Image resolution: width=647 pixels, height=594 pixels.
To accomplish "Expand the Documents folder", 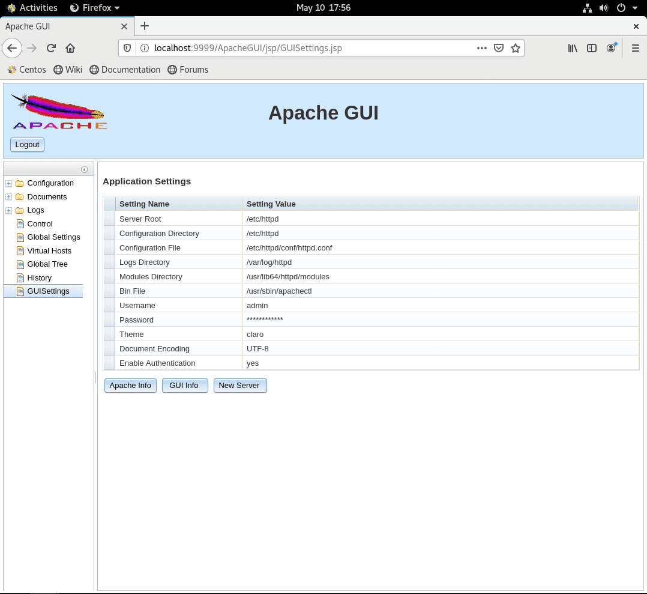I will point(8,196).
